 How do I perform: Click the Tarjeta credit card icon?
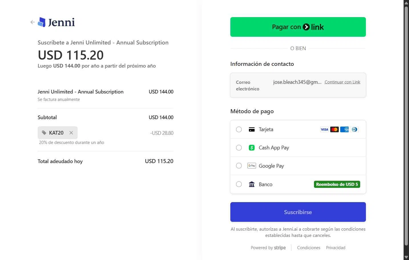(x=251, y=129)
